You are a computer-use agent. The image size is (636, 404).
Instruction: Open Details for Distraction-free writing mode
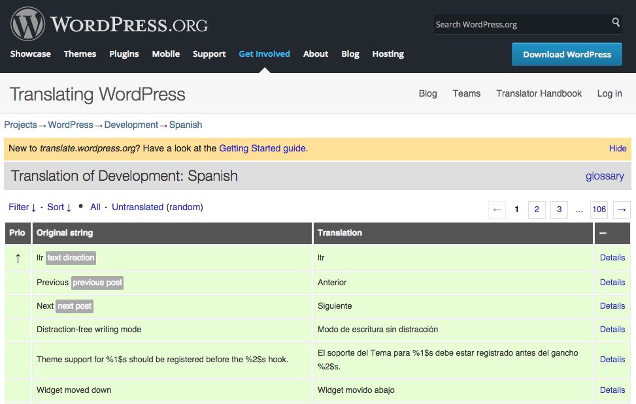612,330
